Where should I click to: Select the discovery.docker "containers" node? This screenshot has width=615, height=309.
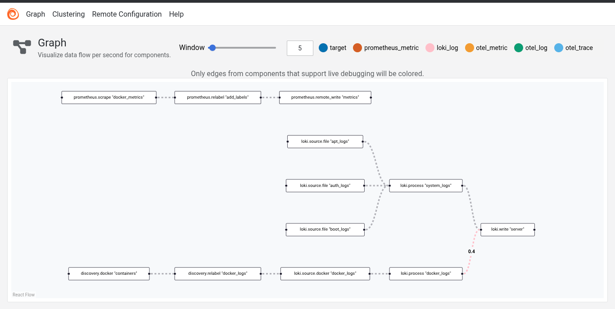[109, 273]
